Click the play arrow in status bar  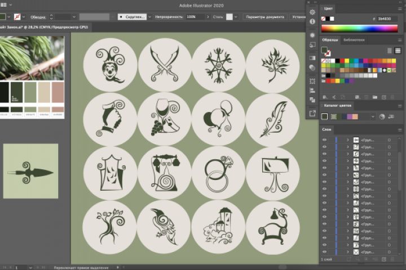point(118,267)
